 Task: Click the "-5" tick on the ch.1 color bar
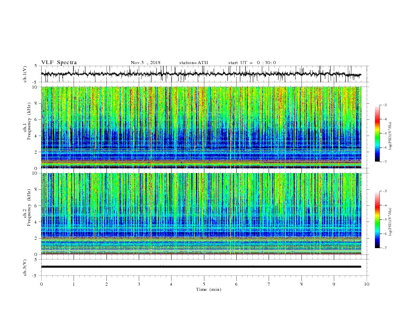[385, 133]
